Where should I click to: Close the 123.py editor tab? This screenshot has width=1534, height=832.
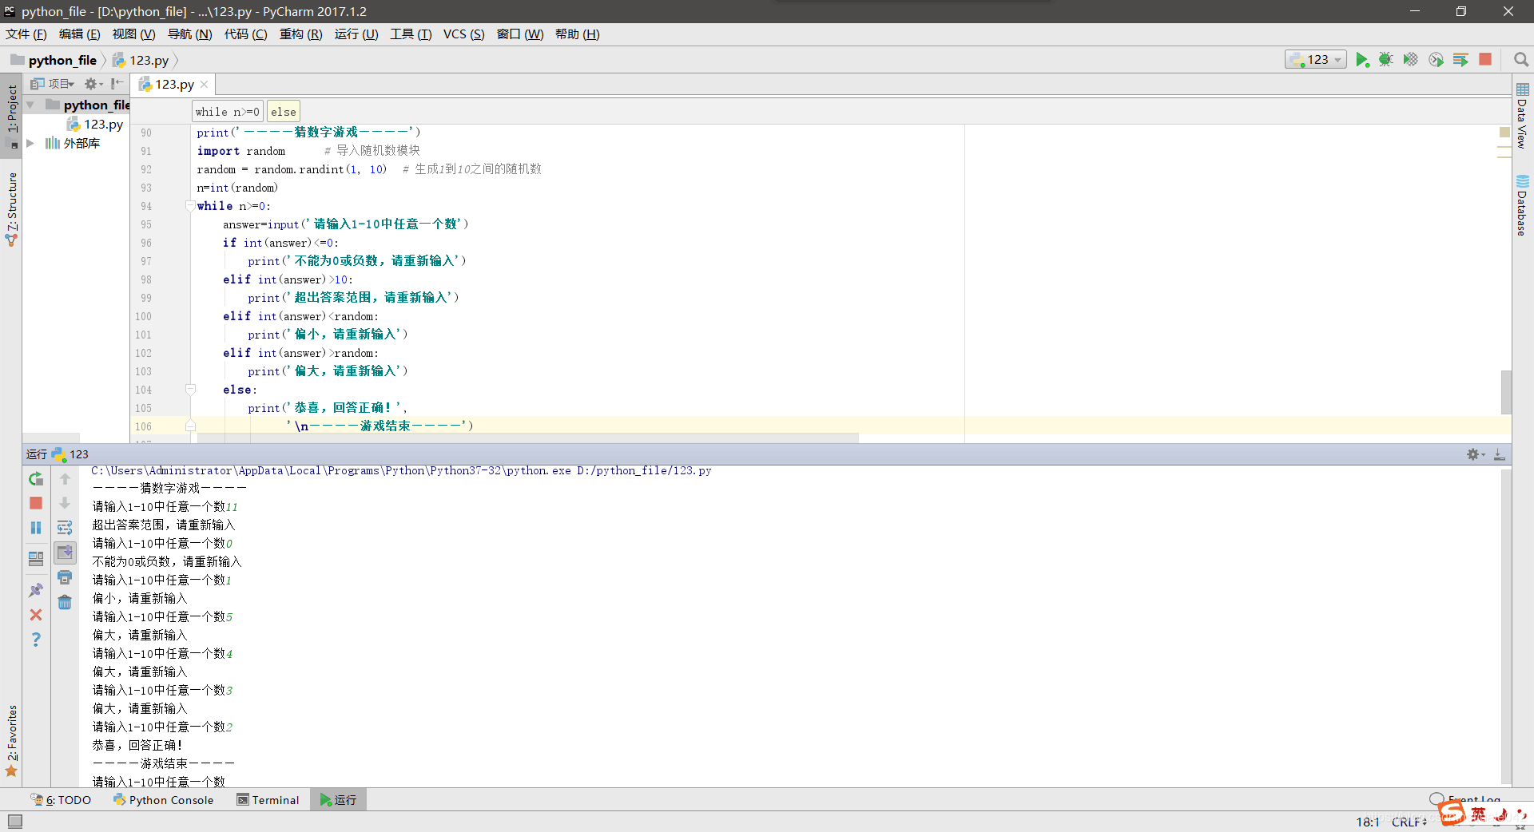tap(205, 85)
